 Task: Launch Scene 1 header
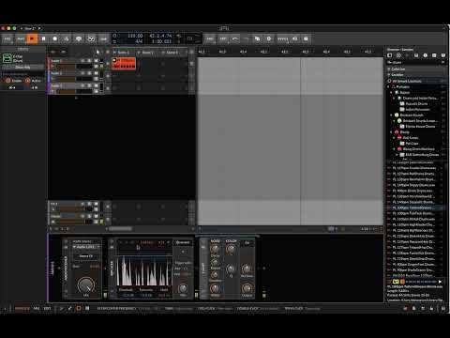[x=123, y=53]
